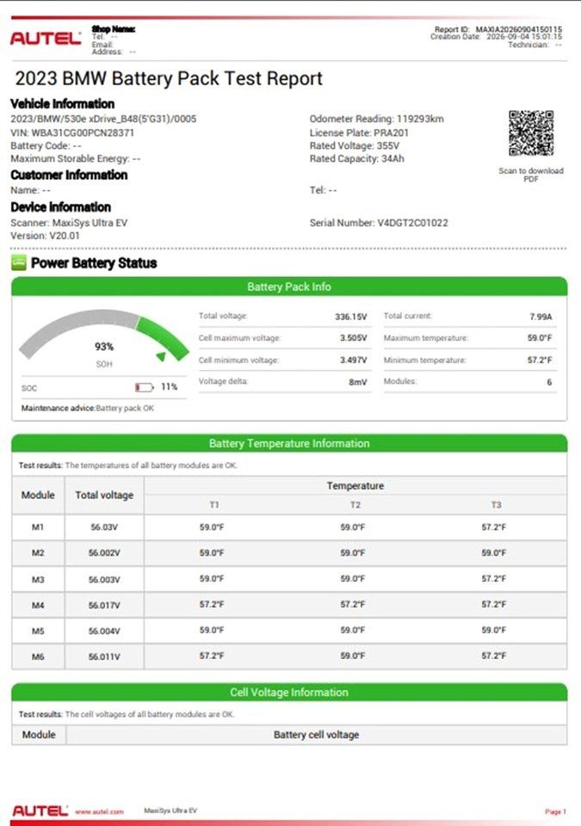Click the Cell maximum voltage value 3.505V
The height and width of the screenshot is (826, 581).
click(353, 338)
